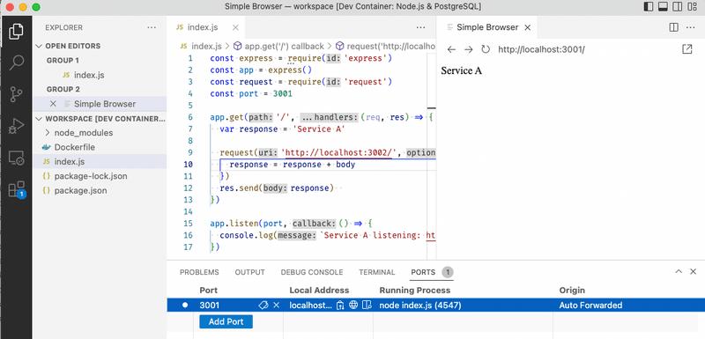705x339 pixels.
Task: Toggle bottom panel visibility
Action: 663,7
